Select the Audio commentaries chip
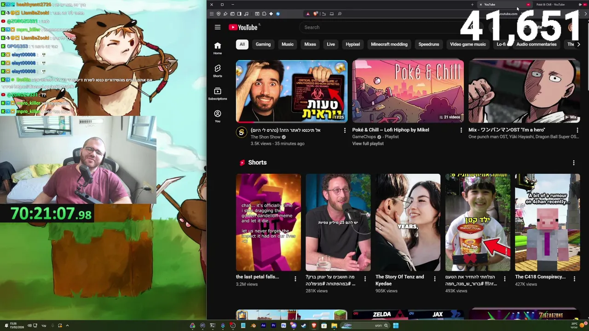 [537, 44]
